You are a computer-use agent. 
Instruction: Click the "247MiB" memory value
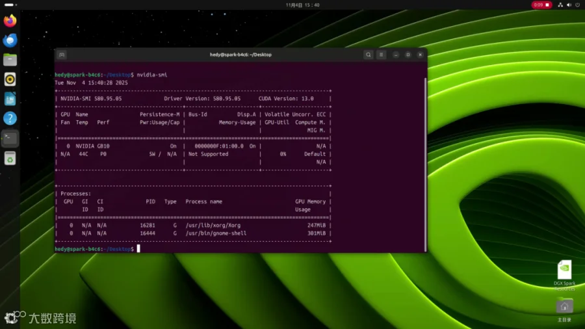(317, 226)
